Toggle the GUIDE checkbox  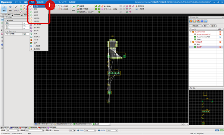pos(99,131)
